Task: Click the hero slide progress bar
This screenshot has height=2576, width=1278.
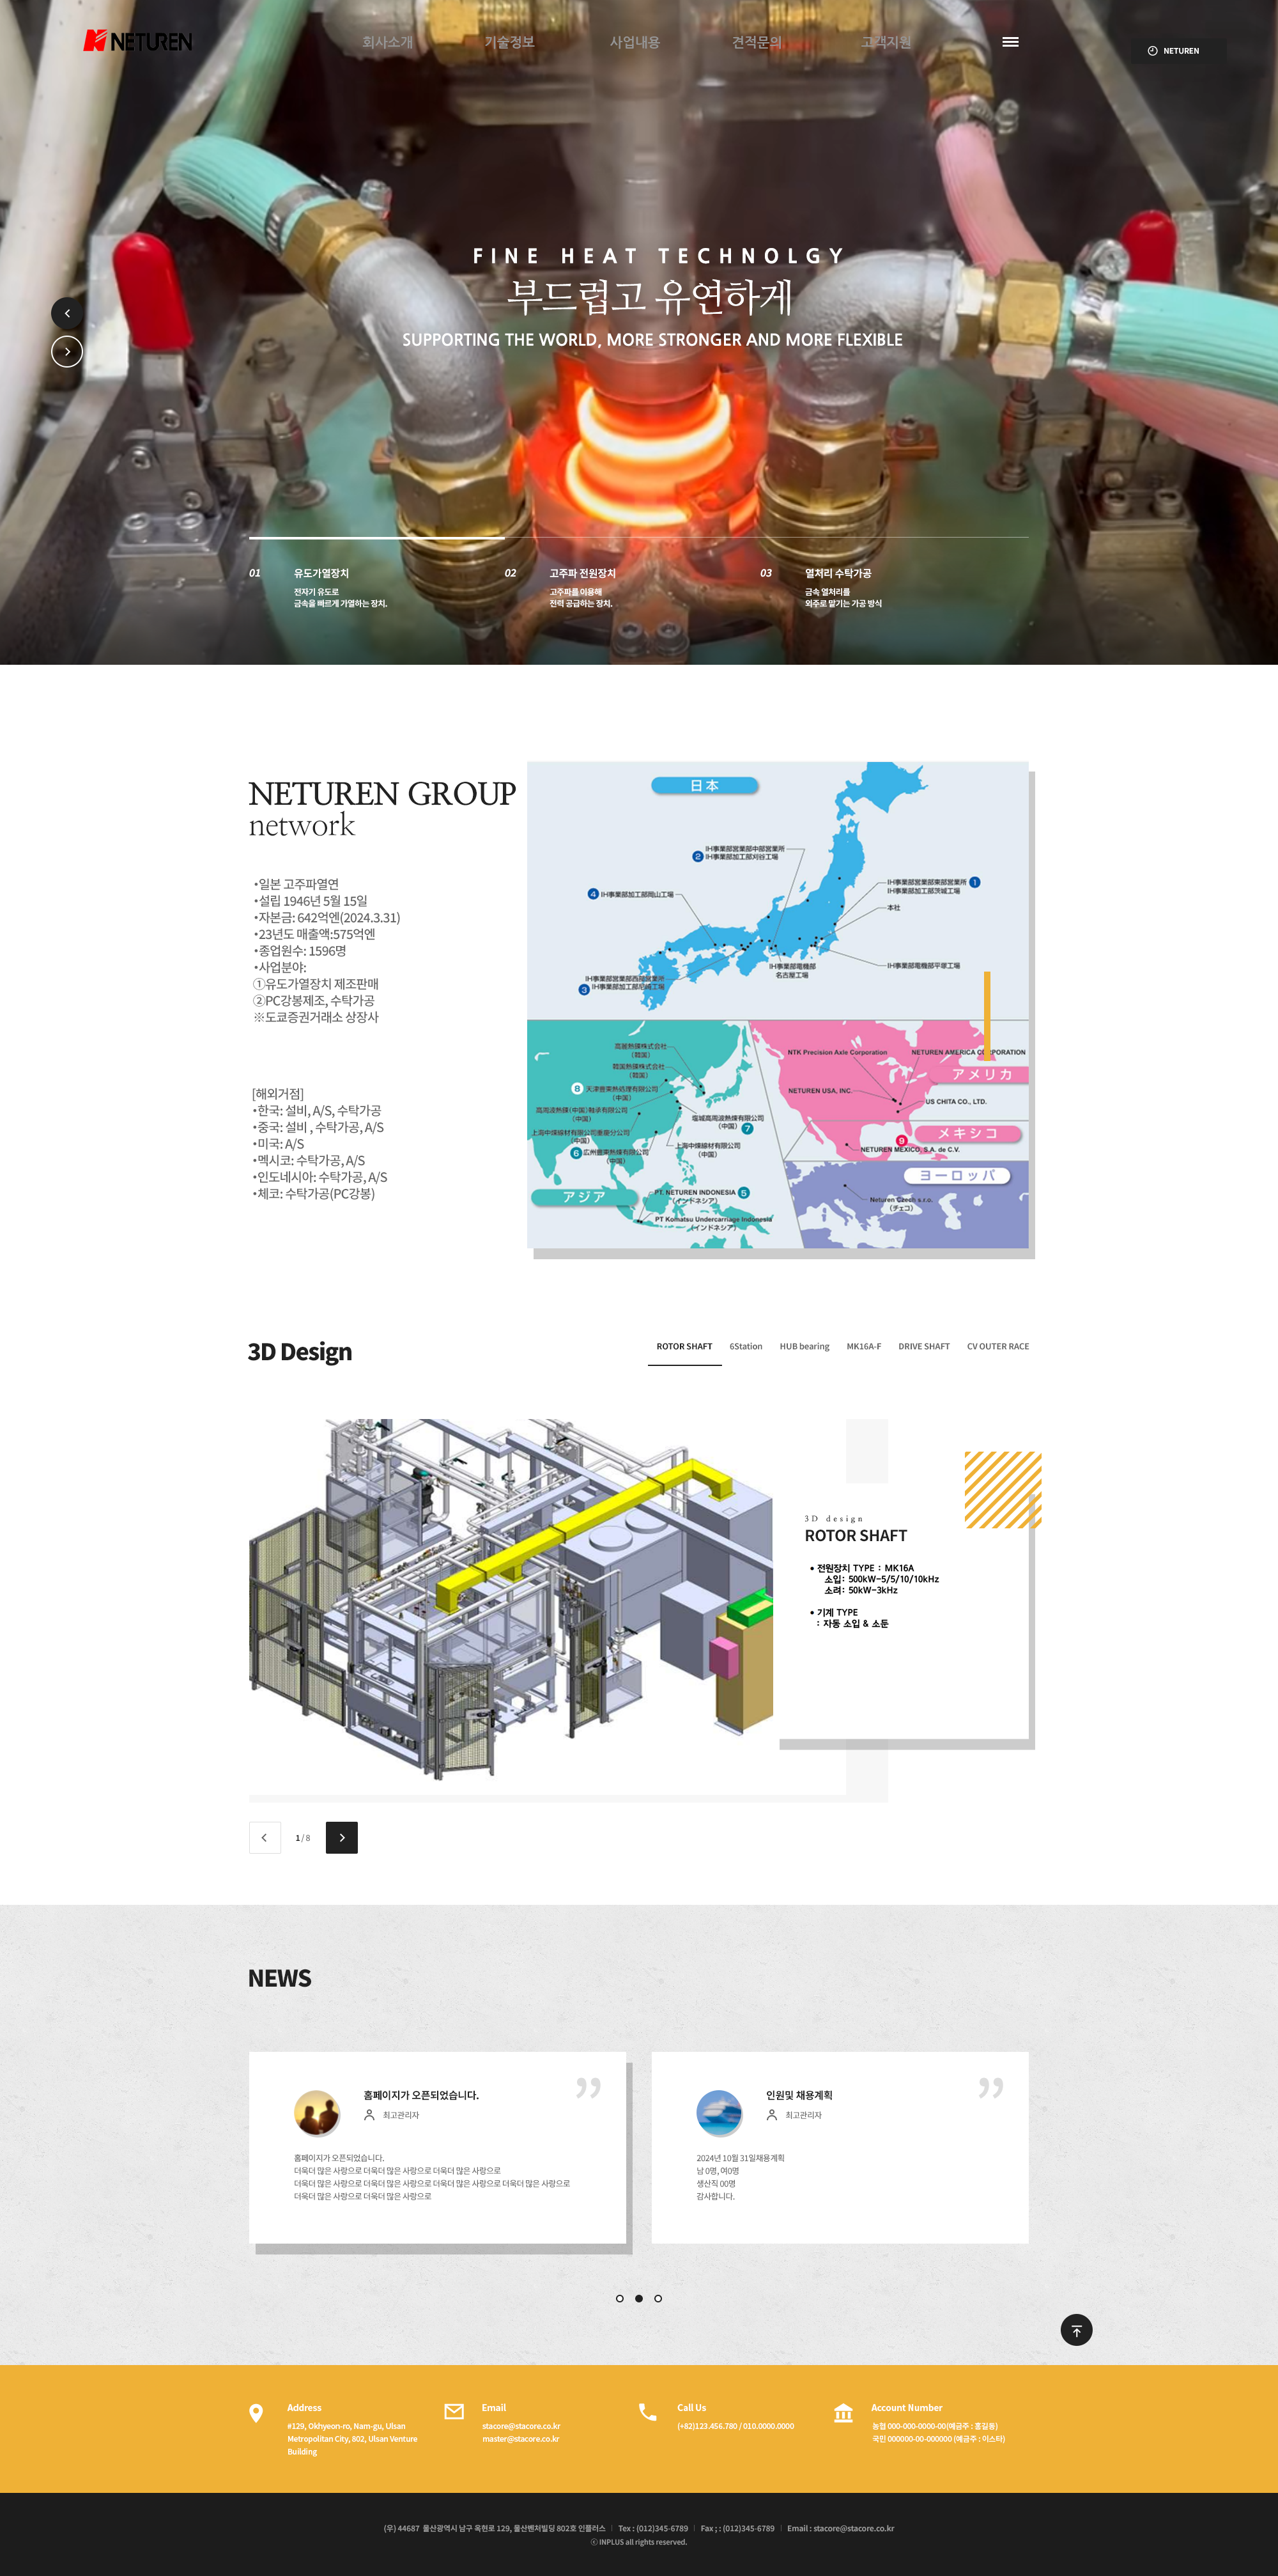Action: point(638,538)
